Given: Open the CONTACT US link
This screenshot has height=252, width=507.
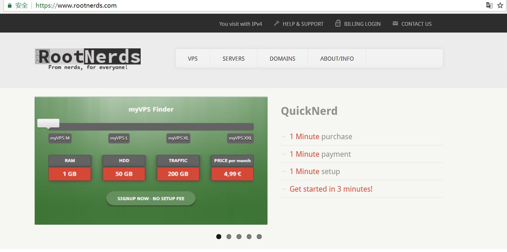Looking at the screenshot, I should click(x=416, y=24).
